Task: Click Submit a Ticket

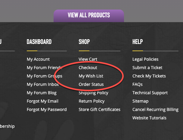Action: (147, 68)
